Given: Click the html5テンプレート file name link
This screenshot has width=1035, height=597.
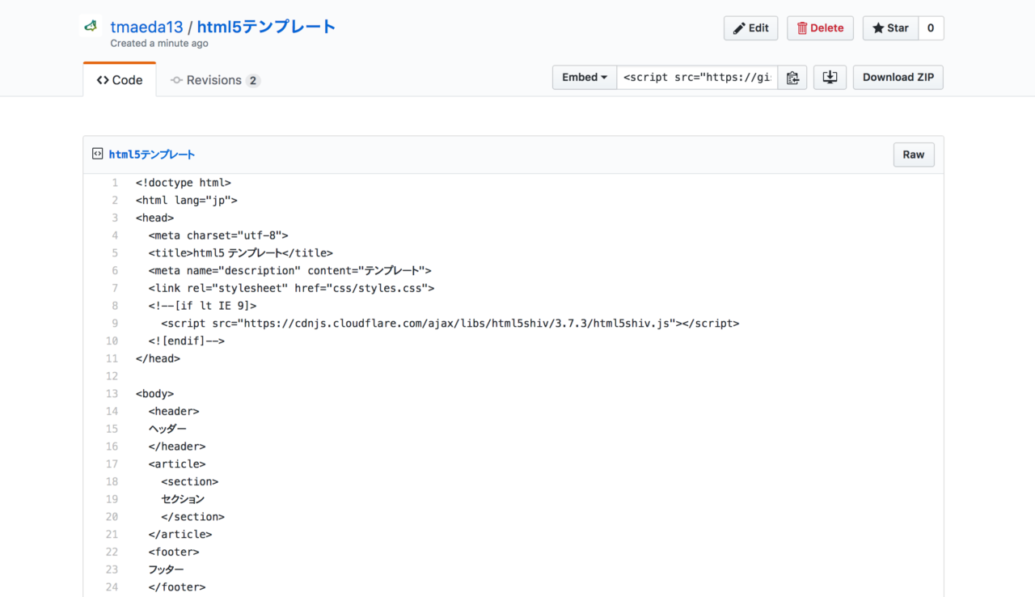Looking at the screenshot, I should [152, 155].
